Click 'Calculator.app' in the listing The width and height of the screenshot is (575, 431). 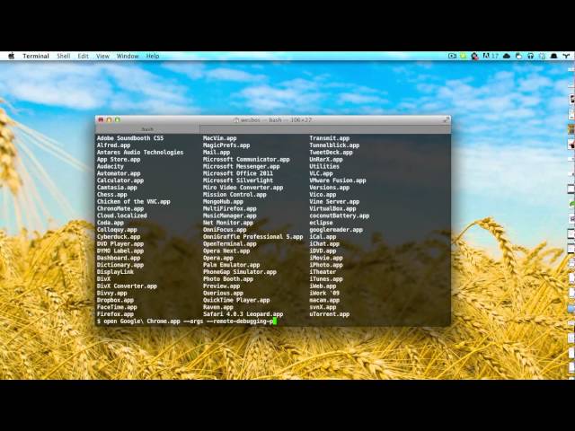(120, 180)
